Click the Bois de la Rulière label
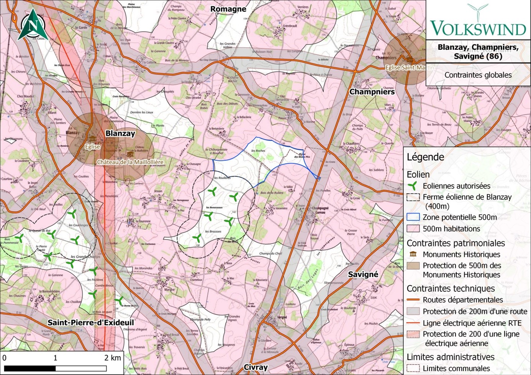This screenshot has height=375, width=531. [272, 192]
